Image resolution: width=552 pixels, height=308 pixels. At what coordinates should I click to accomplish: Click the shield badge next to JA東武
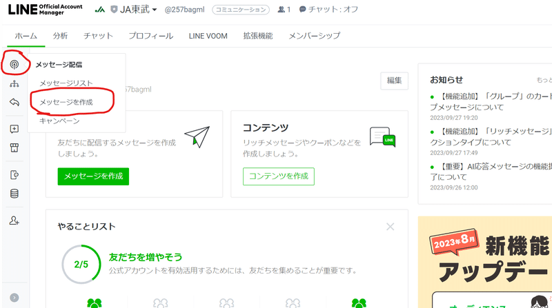114,10
